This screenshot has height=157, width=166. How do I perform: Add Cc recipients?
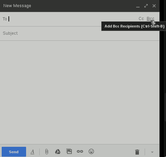(141, 19)
